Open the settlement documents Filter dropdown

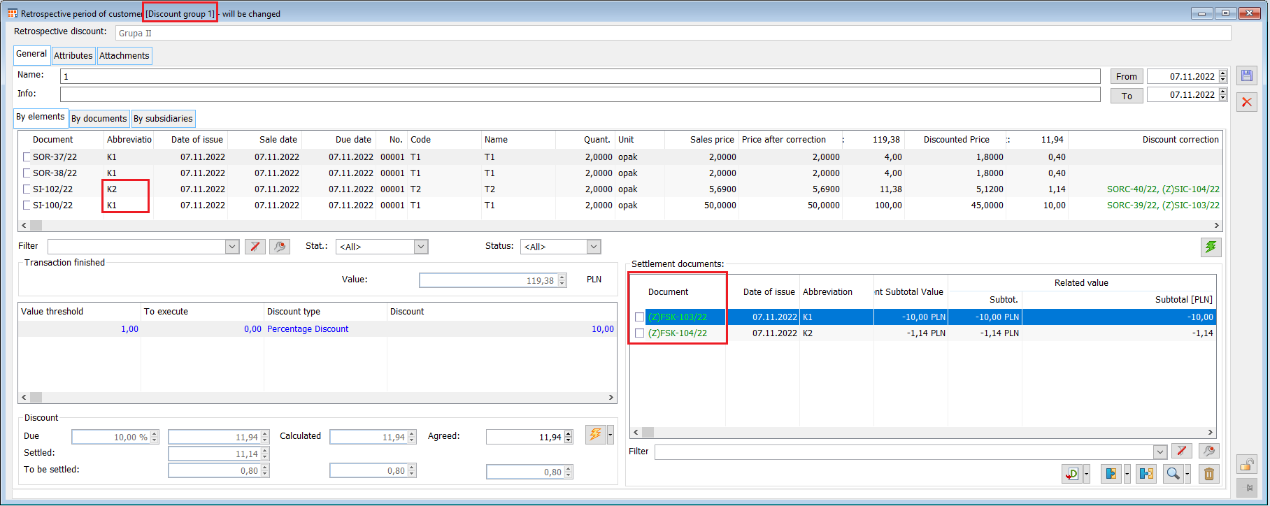pos(1160,452)
